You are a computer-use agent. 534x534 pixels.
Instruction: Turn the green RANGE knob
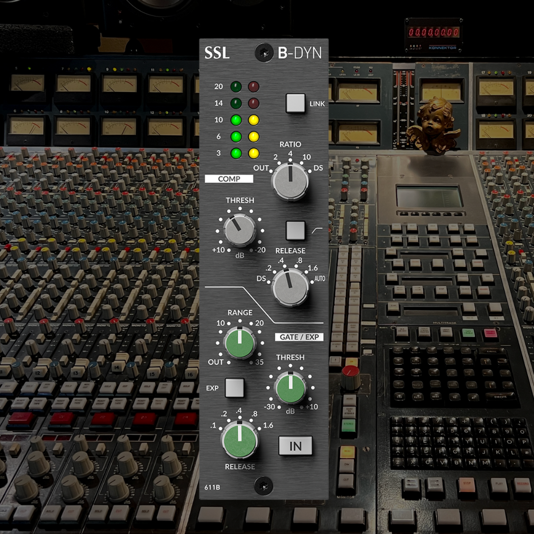239,344
